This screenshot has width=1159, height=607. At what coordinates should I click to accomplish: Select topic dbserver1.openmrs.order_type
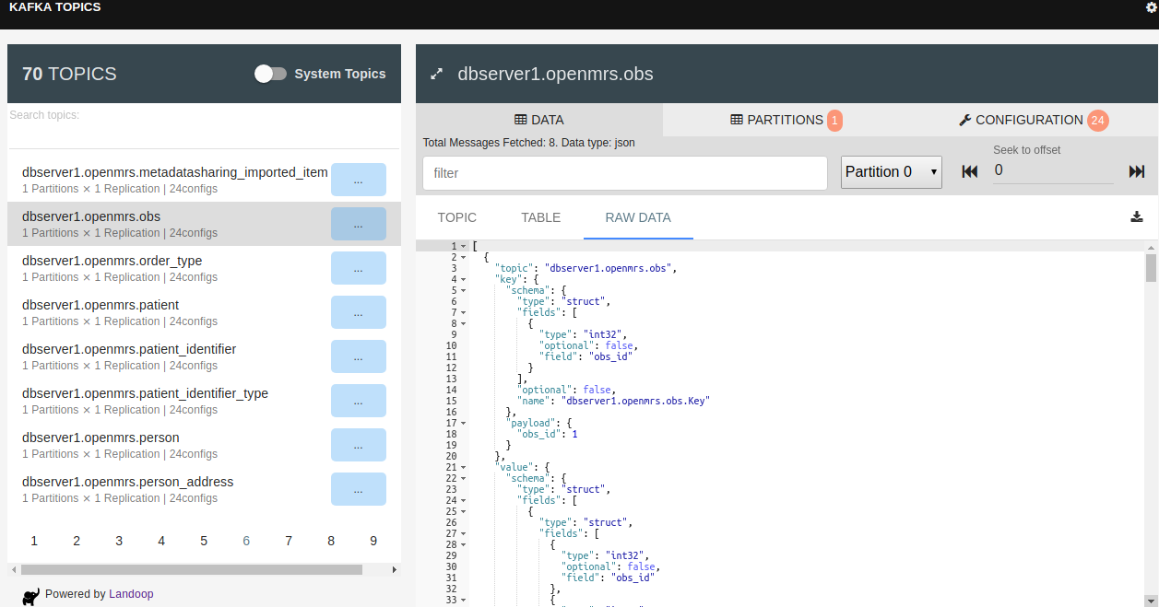112,261
